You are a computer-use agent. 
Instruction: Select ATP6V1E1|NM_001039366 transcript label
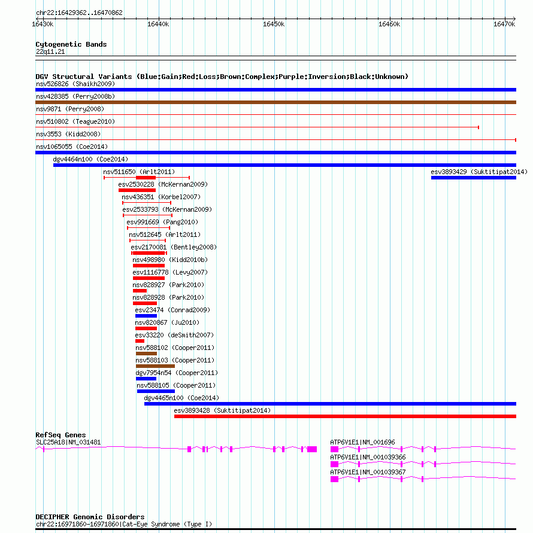pos(368,458)
